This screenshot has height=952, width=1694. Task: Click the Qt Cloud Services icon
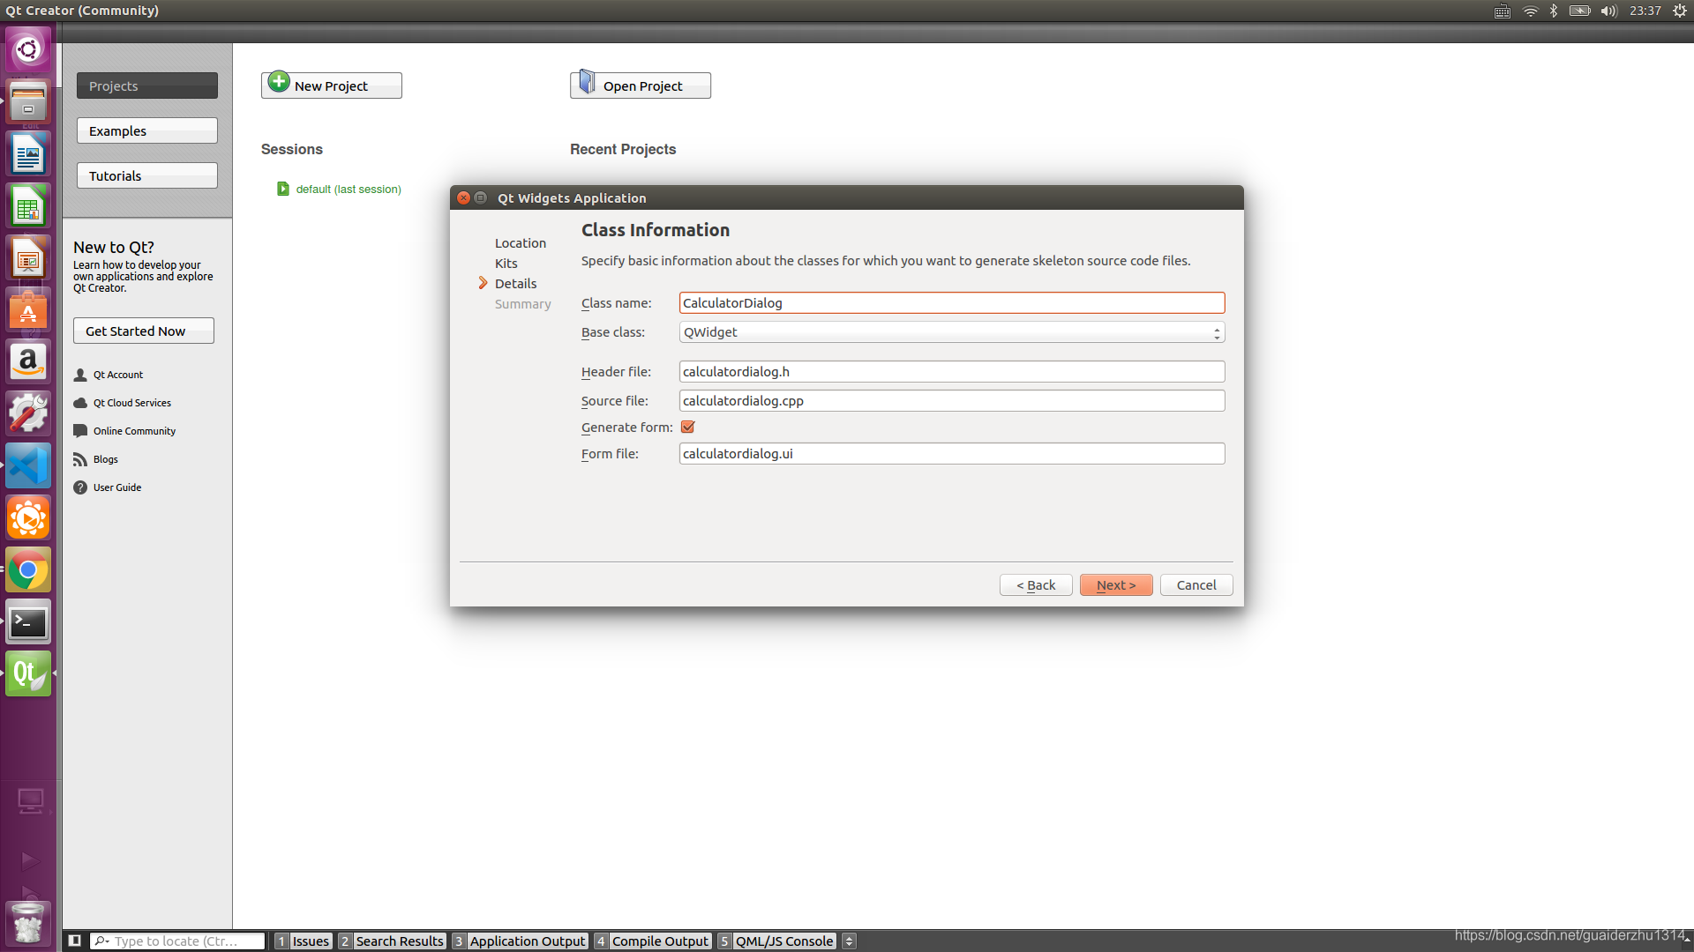pos(80,402)
